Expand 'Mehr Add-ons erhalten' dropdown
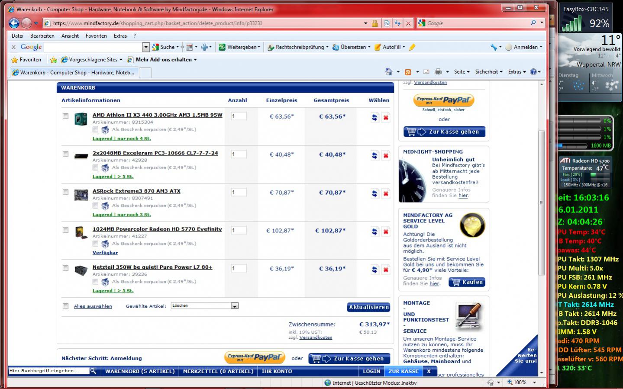 click(195, 60)
